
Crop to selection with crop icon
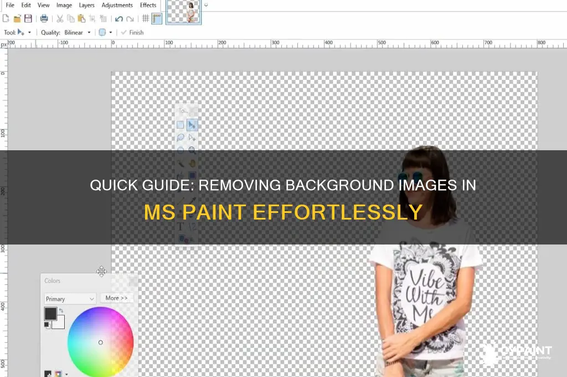[x=92, y=18]
